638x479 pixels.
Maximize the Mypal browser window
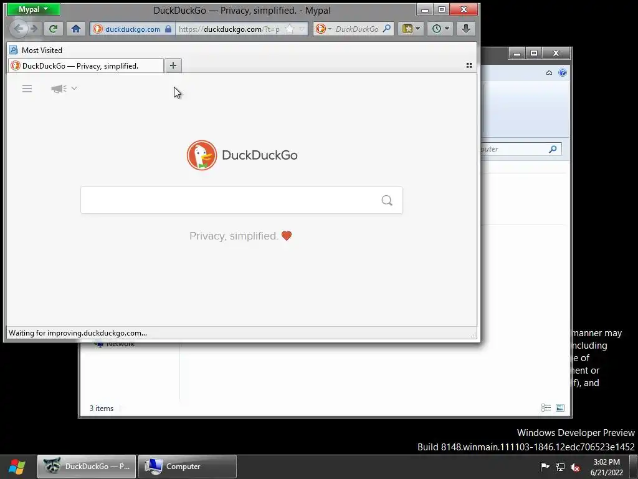(442, 9)
